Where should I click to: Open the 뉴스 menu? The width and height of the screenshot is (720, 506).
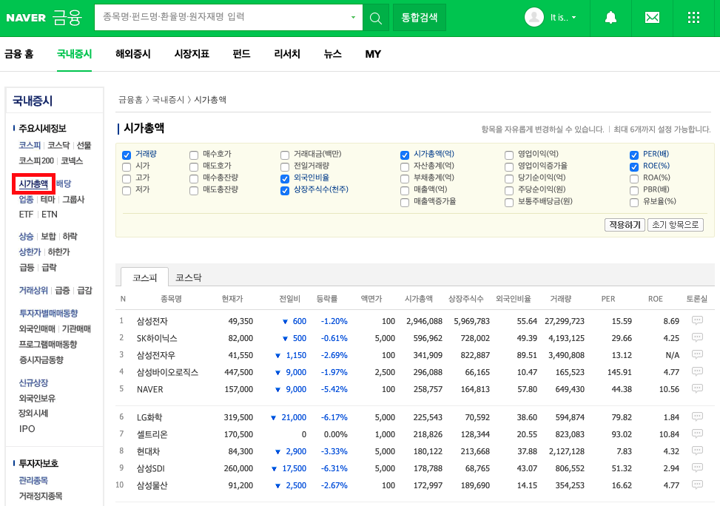click(x=333, y=54)
